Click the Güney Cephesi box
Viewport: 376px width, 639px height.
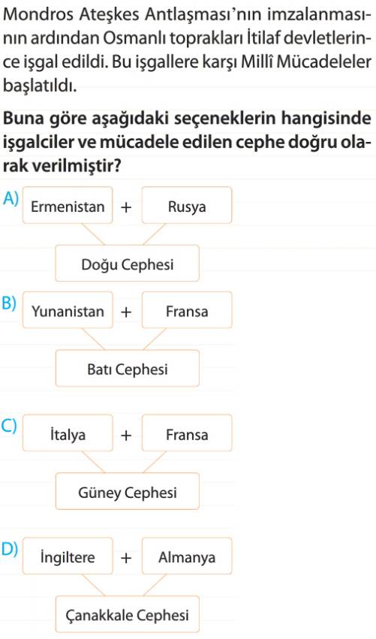(x=128, y=492)
